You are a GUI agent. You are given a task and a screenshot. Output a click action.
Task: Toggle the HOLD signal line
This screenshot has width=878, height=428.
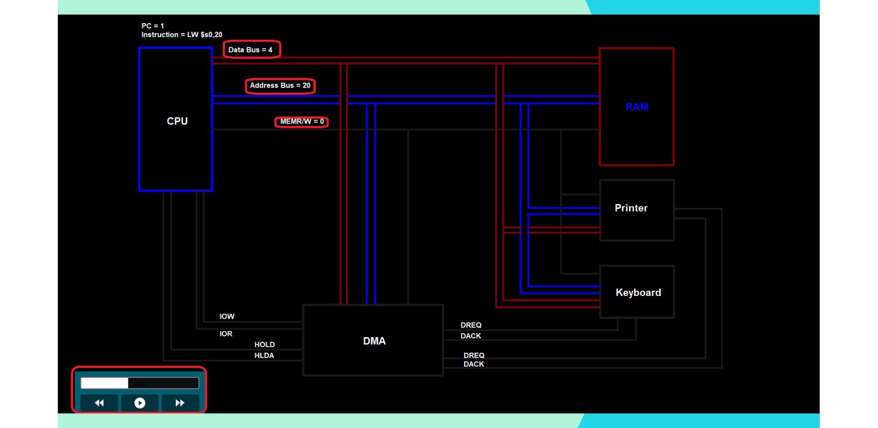click(x=264, y=344)
